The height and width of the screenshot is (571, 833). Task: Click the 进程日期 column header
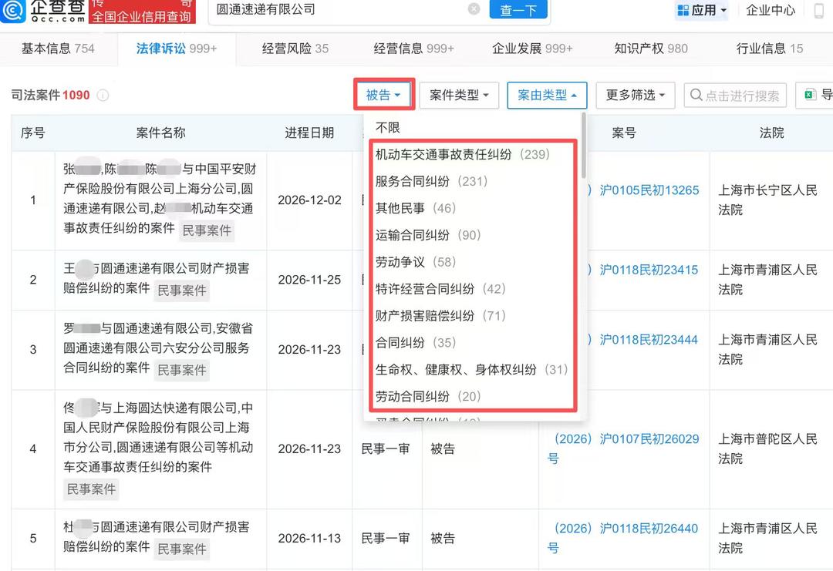point(309,133)
